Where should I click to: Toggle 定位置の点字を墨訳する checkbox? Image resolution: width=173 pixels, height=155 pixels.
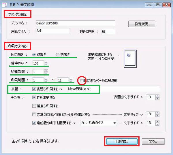[34, 123]
